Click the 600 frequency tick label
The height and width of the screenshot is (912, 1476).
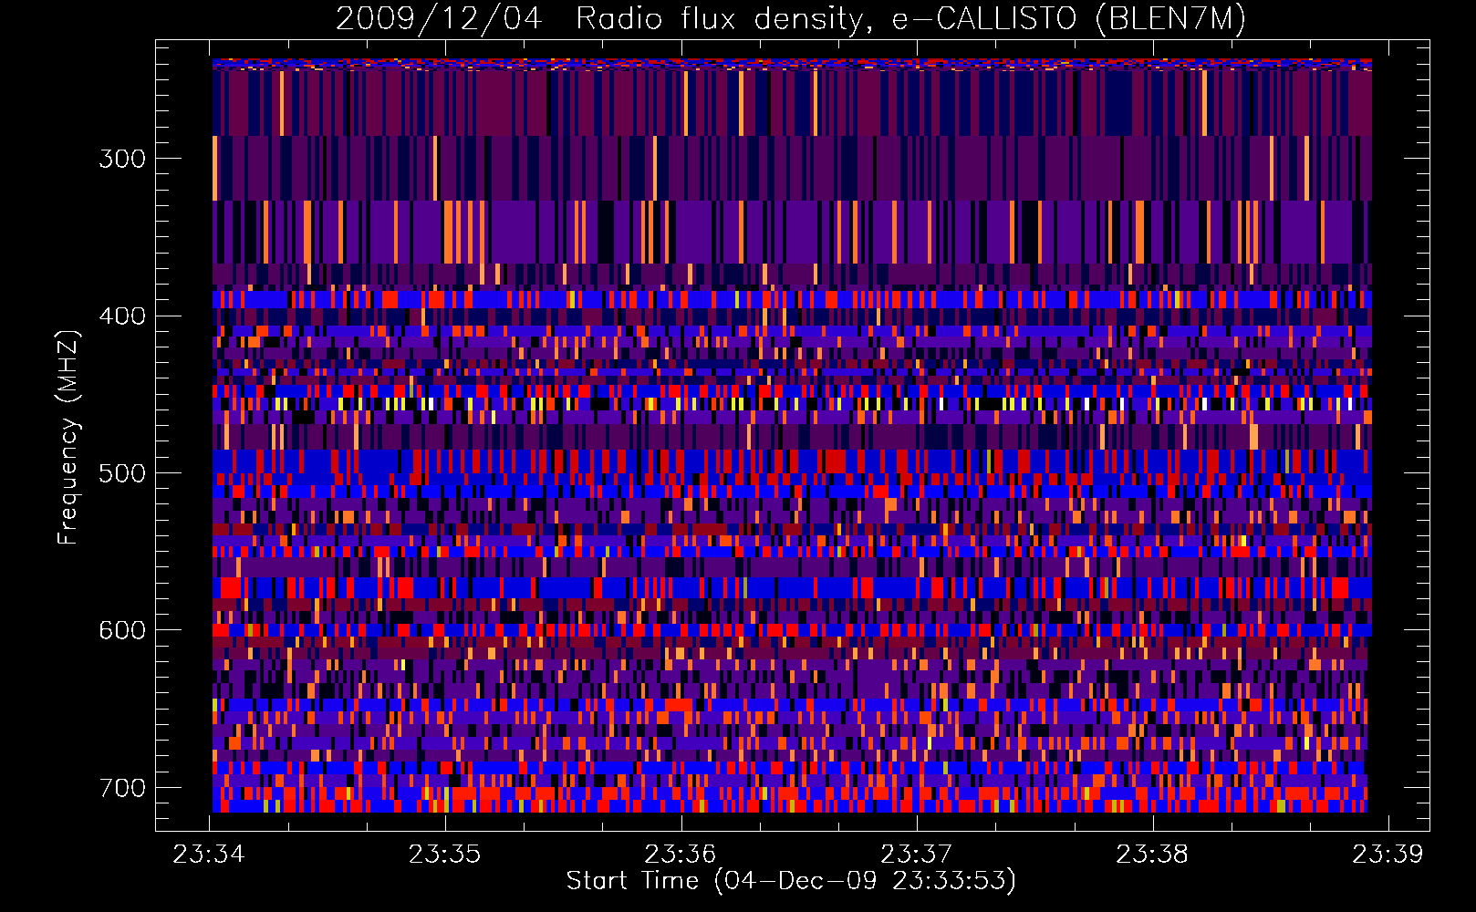click(122, 630)
